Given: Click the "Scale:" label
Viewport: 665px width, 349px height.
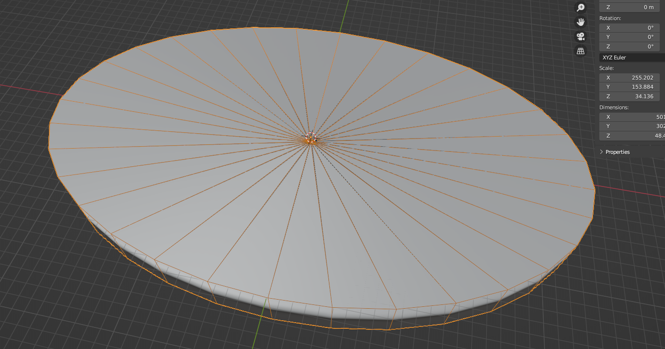Looking at the screenshot, I should pos(607,68).
